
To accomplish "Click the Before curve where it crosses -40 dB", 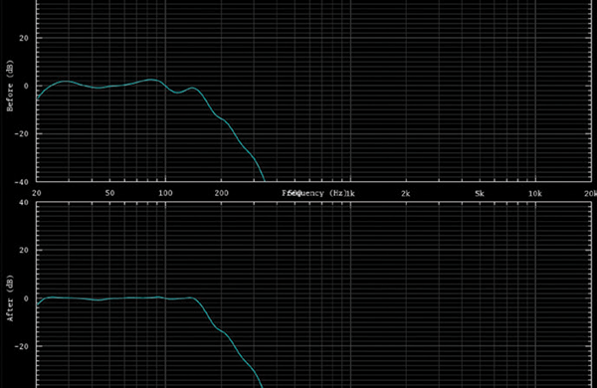I will click(x=265, y=180).
